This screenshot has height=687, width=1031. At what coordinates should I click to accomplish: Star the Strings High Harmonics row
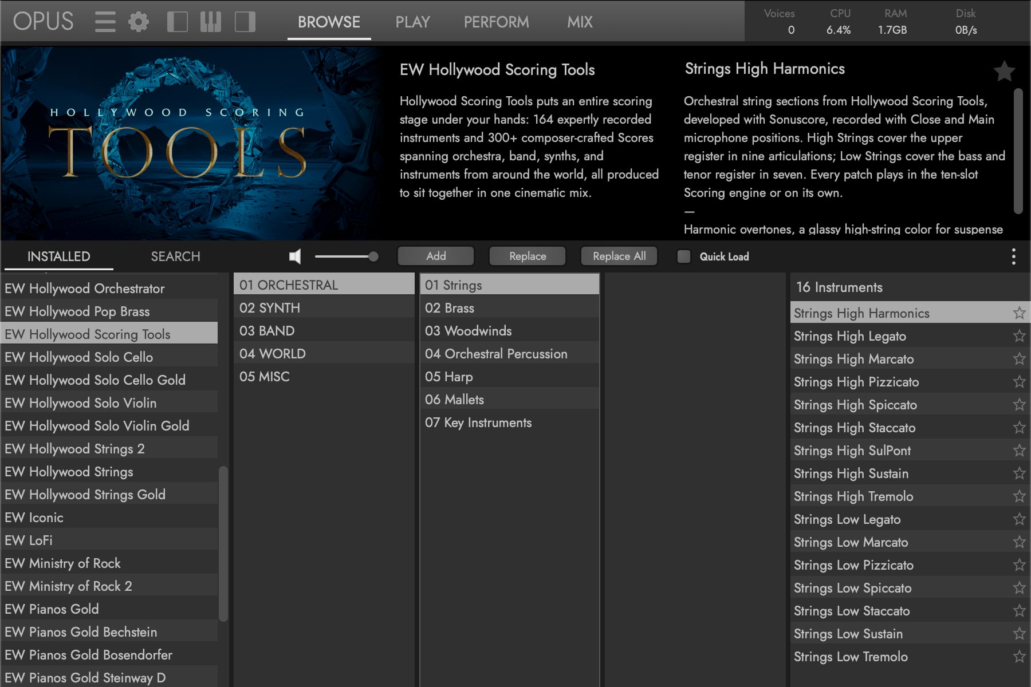[x=1019, y=313]
